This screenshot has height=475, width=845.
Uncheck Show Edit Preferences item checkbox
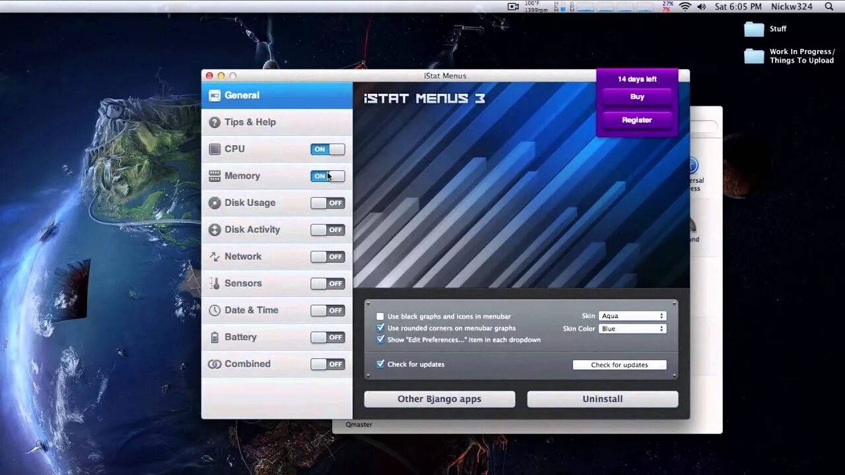(380, 340)
